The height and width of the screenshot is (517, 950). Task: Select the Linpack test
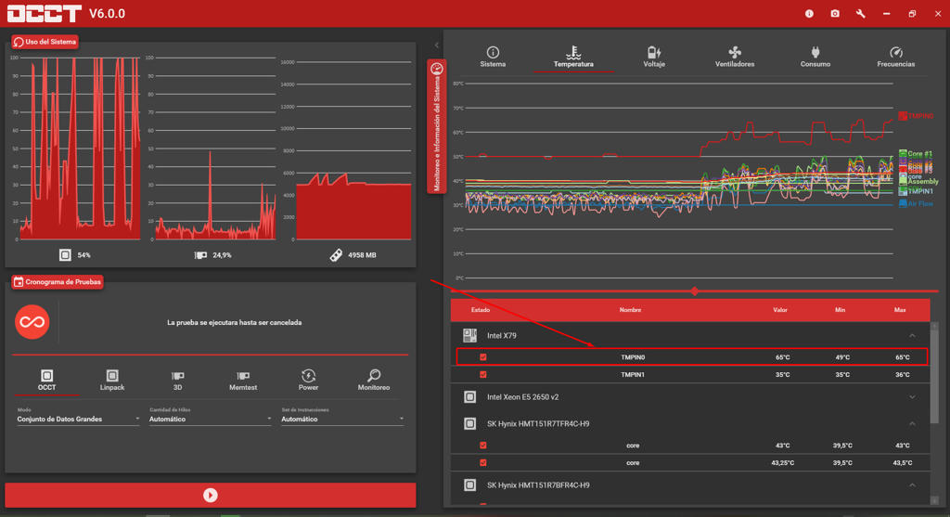pyautogui.click(x=112, y=380)
